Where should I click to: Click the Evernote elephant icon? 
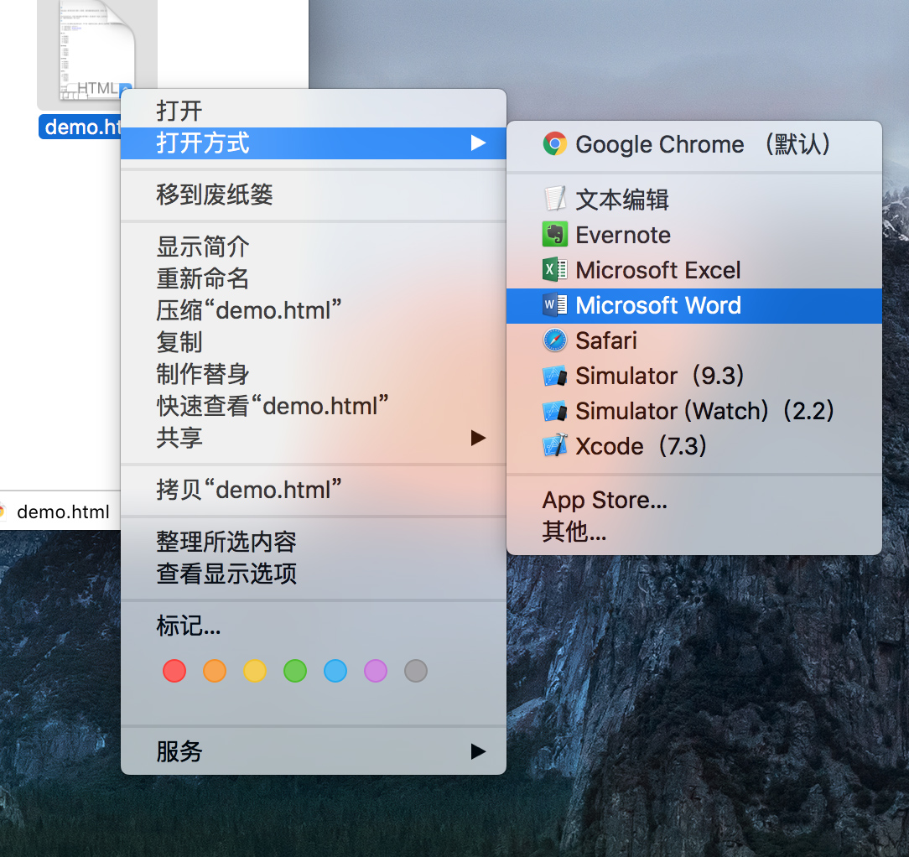(555, 235)
